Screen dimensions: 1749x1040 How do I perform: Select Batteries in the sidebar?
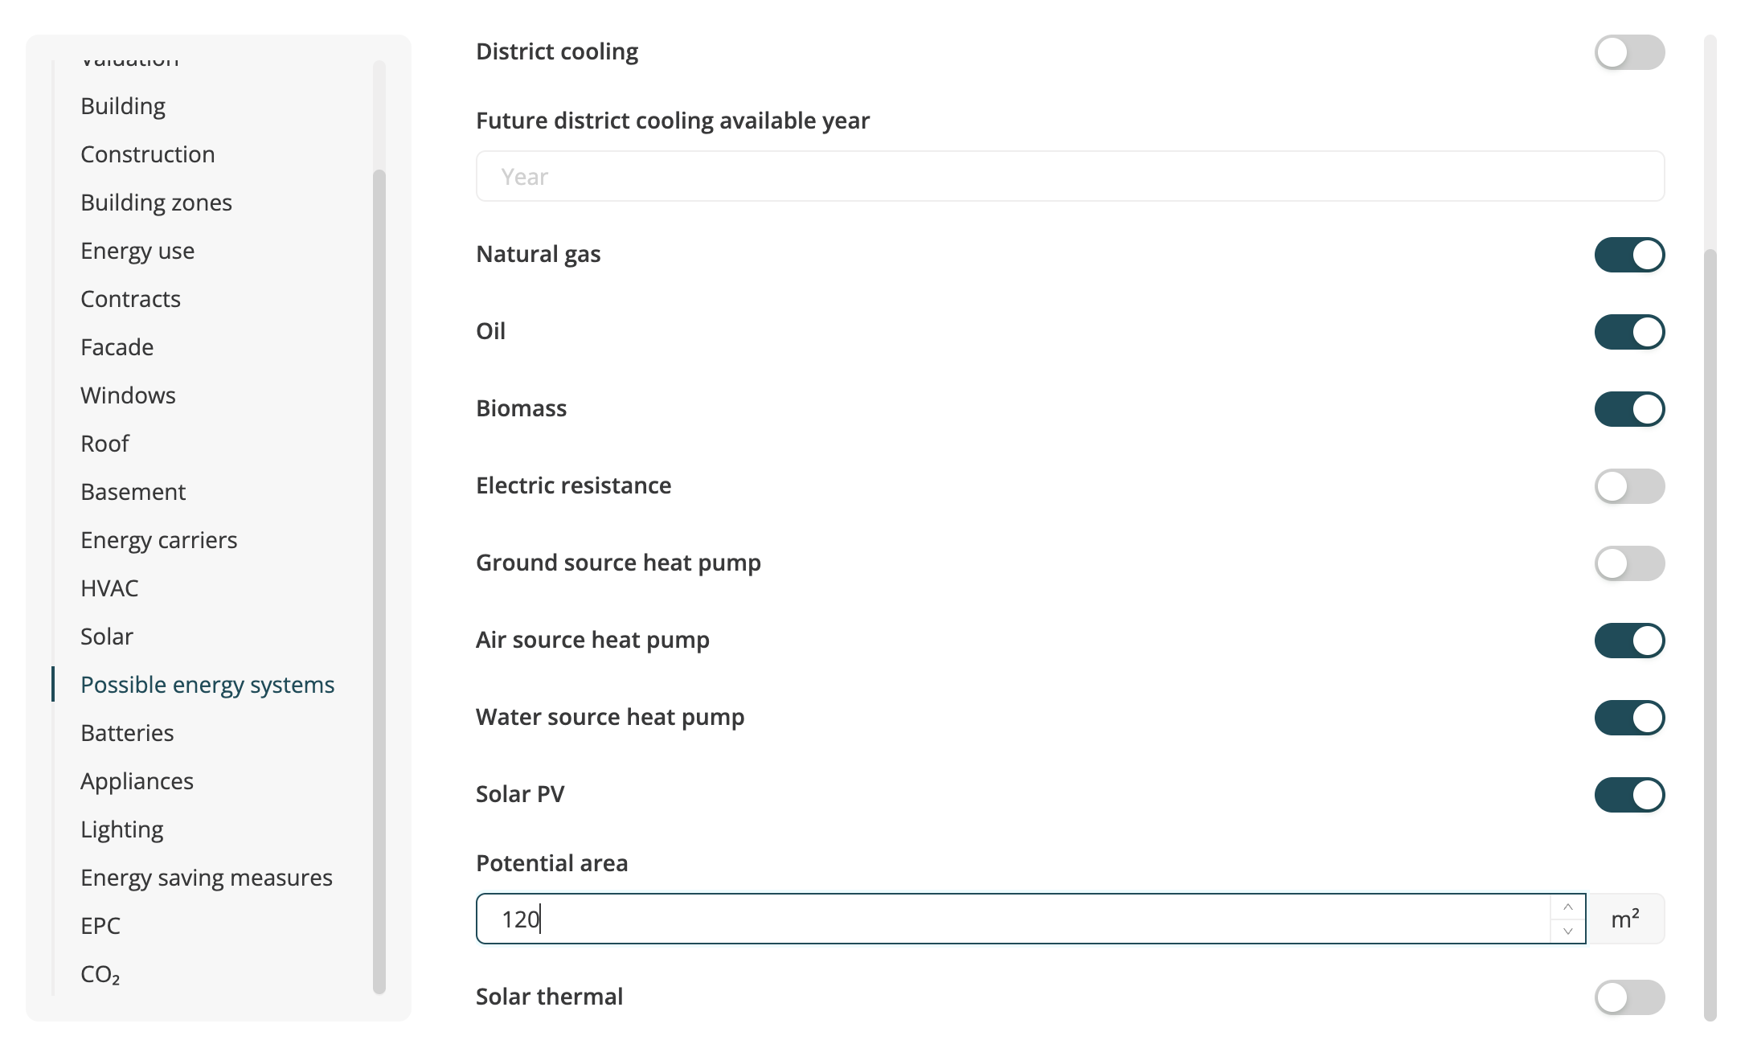pyautogui.click(x=127, y=733)
